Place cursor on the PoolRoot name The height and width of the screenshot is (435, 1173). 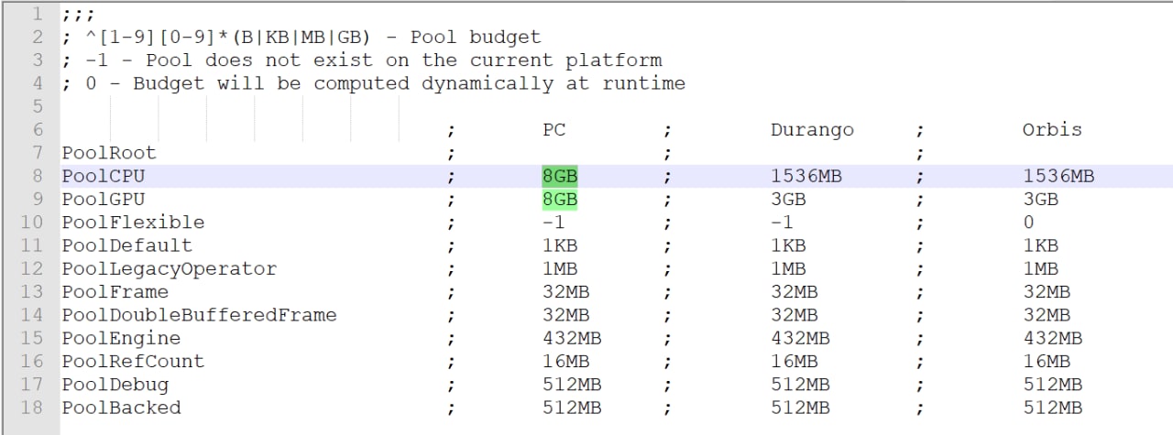tap(109, 153)
